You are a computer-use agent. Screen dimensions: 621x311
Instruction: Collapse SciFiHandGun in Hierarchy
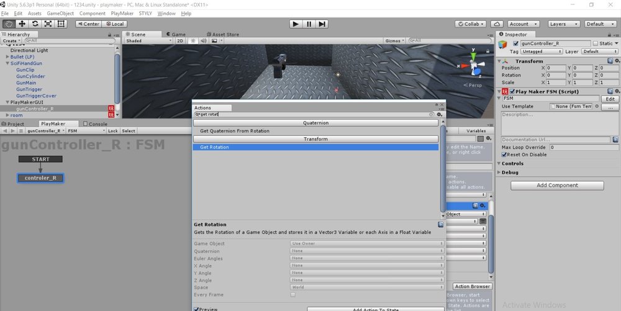[x=7, y=63]
